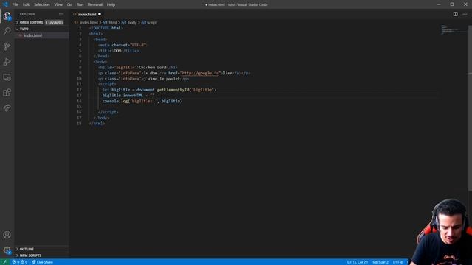This screenshot has height=265, width=472.
Task: Collapse the TUTO folder section
Action: tap(41, 29)
